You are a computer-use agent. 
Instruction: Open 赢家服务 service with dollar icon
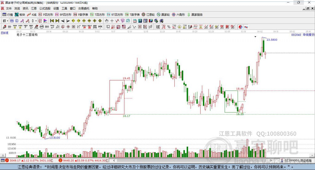[195, 15]
